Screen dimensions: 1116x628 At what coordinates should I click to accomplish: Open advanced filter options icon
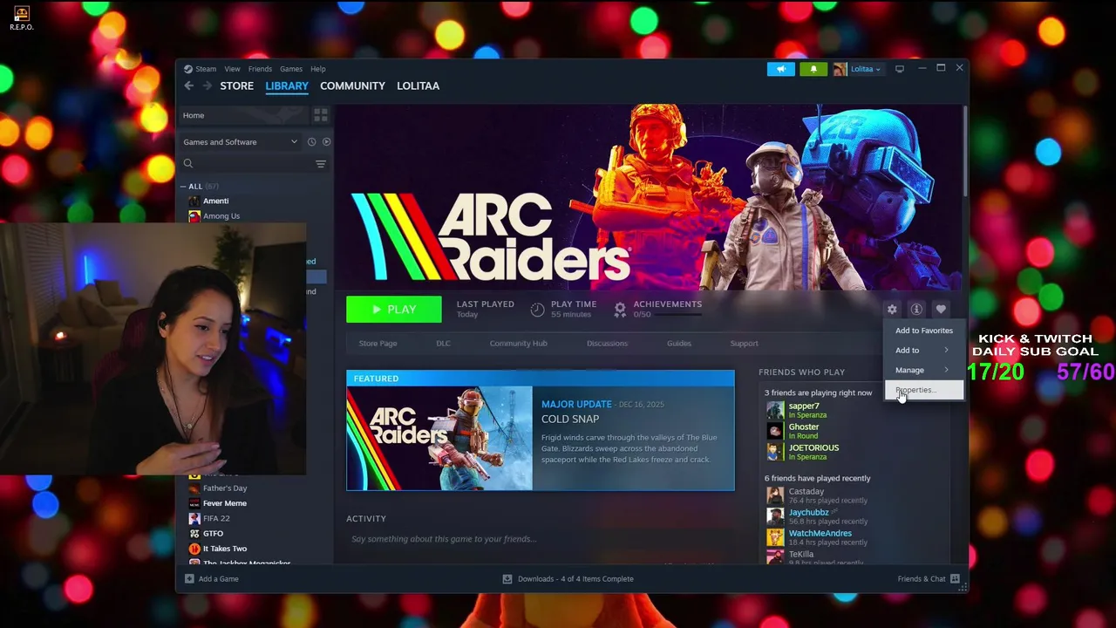pos(321,164)
